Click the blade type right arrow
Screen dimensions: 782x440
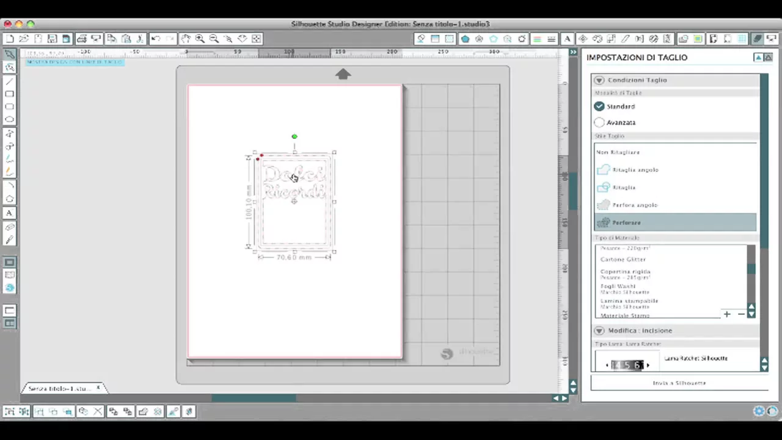(x=648, y=365)
